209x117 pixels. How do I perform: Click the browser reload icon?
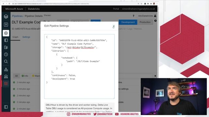(9, 4)
